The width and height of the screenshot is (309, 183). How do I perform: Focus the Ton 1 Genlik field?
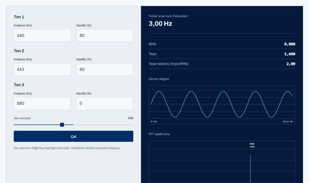(105, 35)
